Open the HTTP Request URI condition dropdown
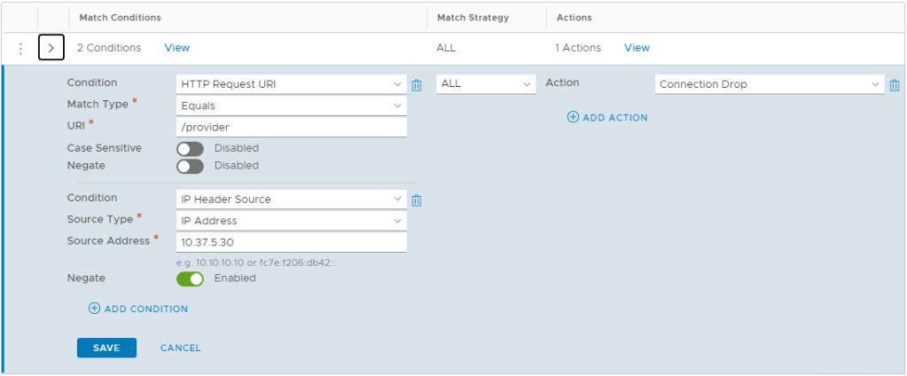Image resolution: width=907 pixels, height=376 pixels. pyautogui.click(x=291, y=84)
